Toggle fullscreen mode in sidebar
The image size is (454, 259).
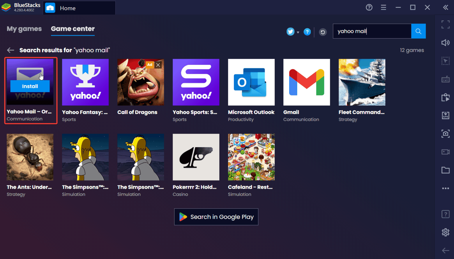(x=446, y=24)
